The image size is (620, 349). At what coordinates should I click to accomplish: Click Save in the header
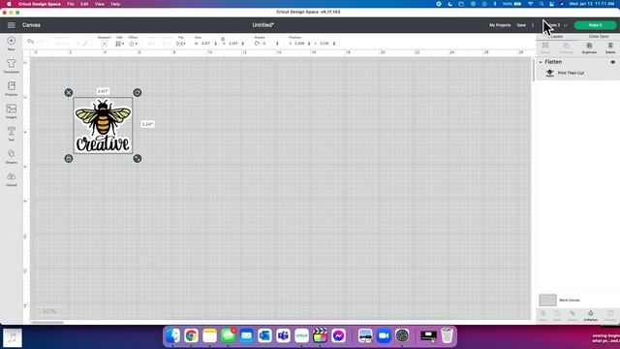pyautogui.click(x=521, y=25)
